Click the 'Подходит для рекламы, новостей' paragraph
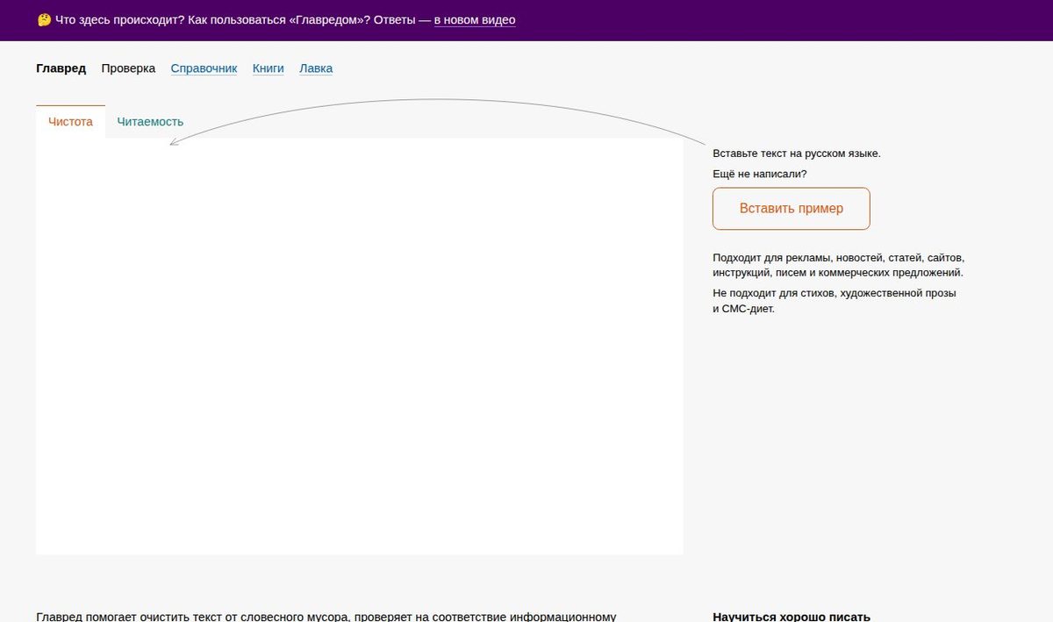Image resolution: width=1053 pixels, height=622 pixels. pyautogui.click(x=839, y=265)
